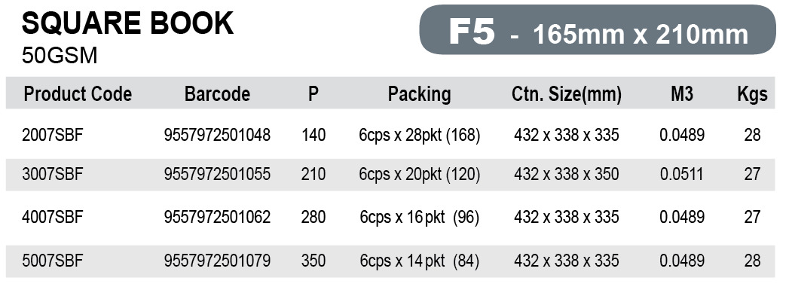Click the Kgs column header
Image resolution: width=792 pixels, height=299 pixels.
click(x=752, y=94)
